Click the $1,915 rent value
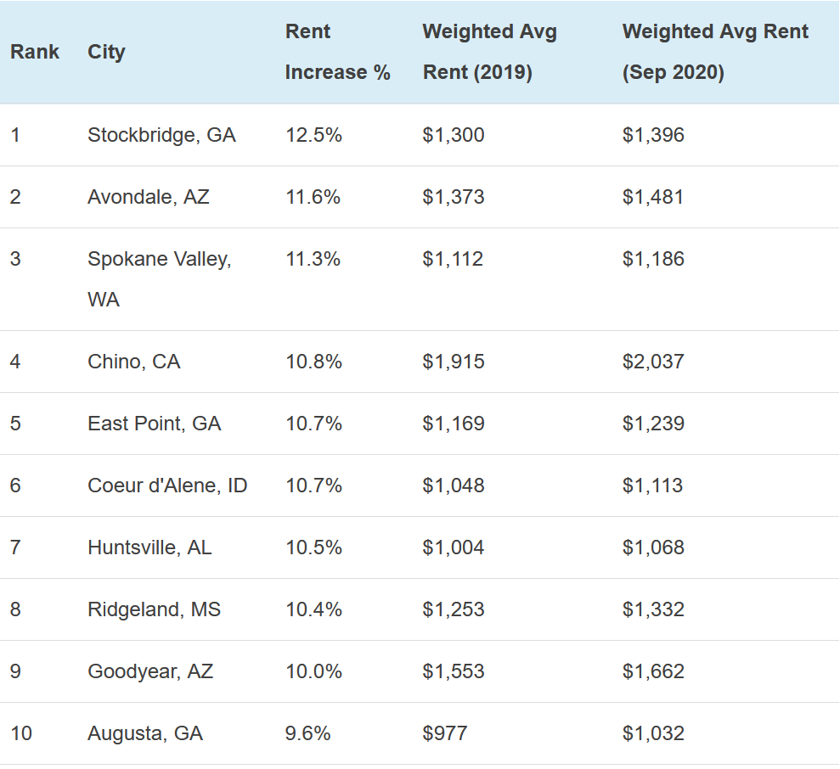 click(x=454, y=362)
